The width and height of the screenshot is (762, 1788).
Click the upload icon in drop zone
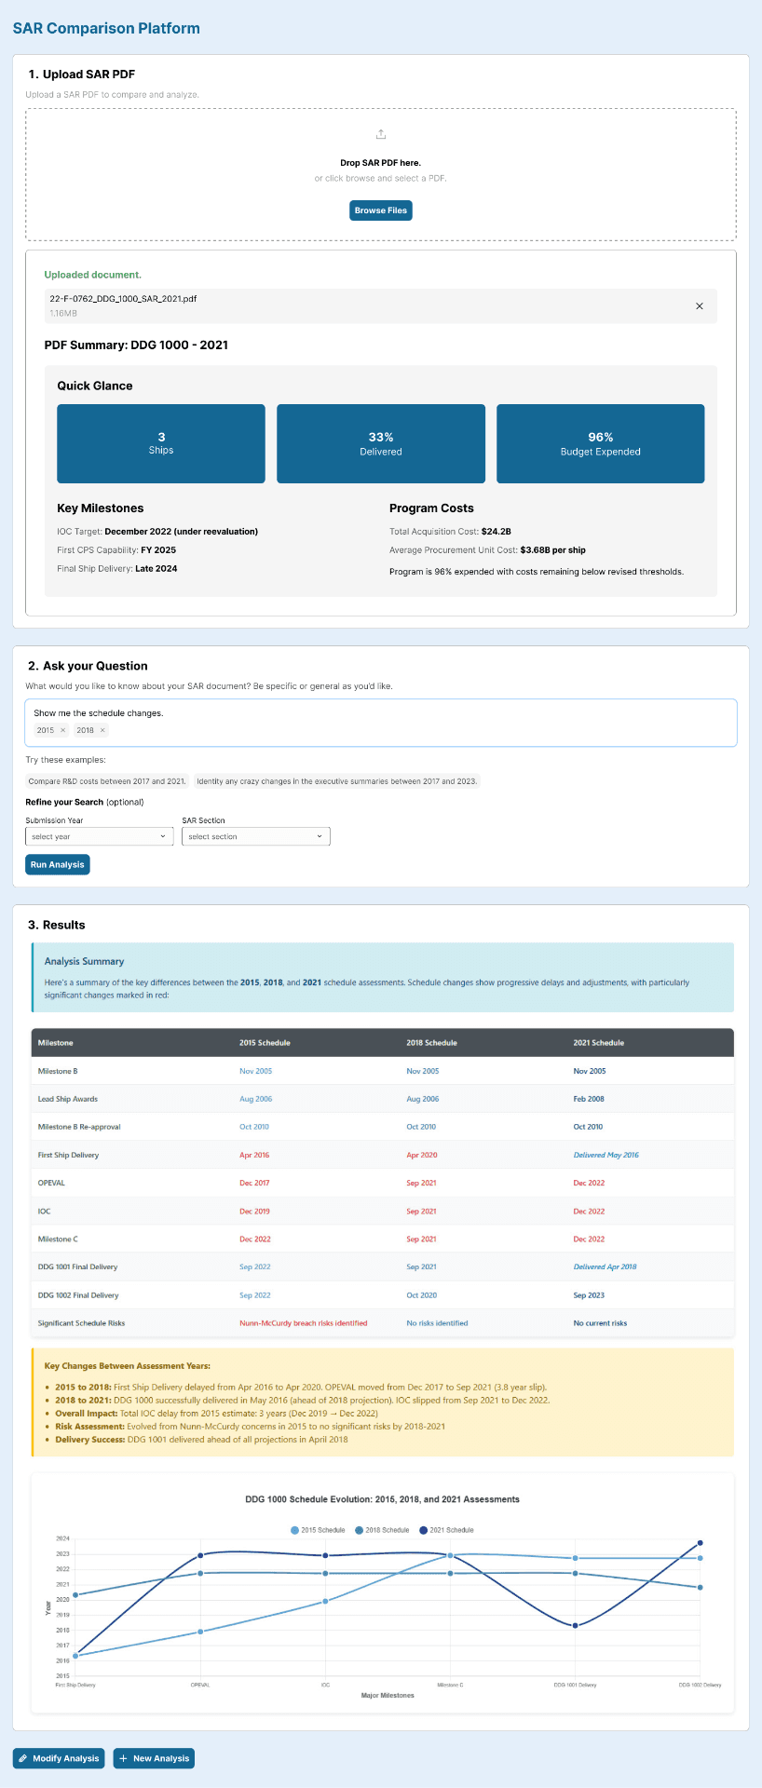point(381,135)
